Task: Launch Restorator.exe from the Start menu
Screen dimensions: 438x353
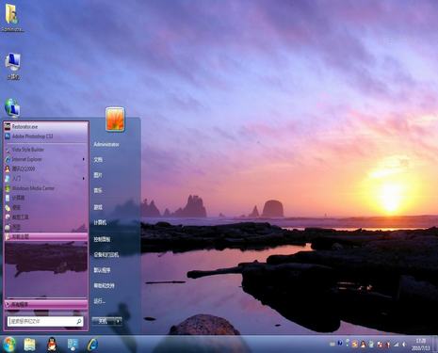Action: (x=46, y=127)
